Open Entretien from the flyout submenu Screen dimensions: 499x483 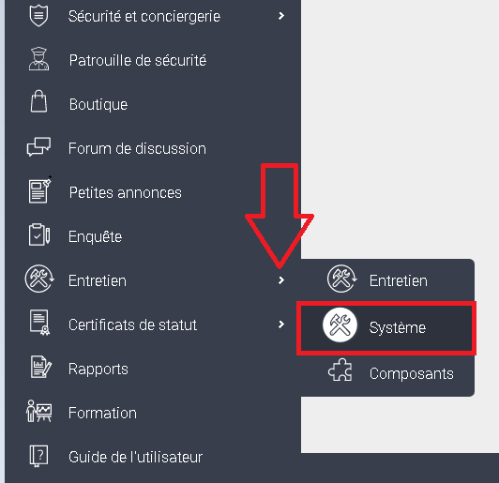(x=387, y=280)
